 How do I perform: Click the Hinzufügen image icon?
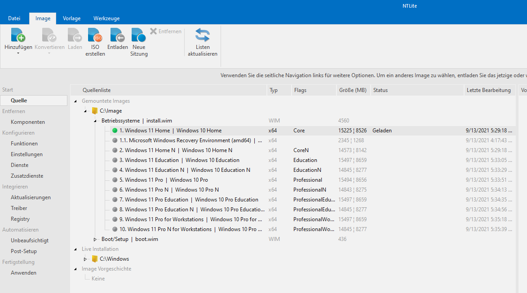coord(18,35)
